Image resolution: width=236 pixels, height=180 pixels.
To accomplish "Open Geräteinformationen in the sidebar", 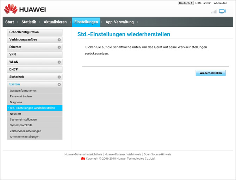I will (23, 91).
